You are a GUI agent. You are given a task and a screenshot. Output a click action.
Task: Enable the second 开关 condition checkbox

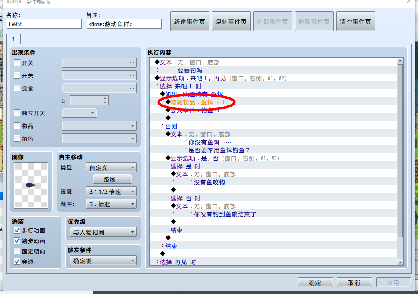[17, 75]
